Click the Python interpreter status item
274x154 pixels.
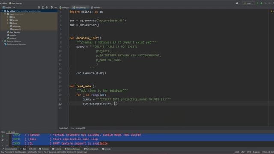coord(267,152)
